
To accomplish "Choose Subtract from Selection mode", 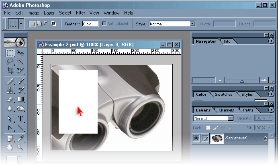I will point(47,24).
